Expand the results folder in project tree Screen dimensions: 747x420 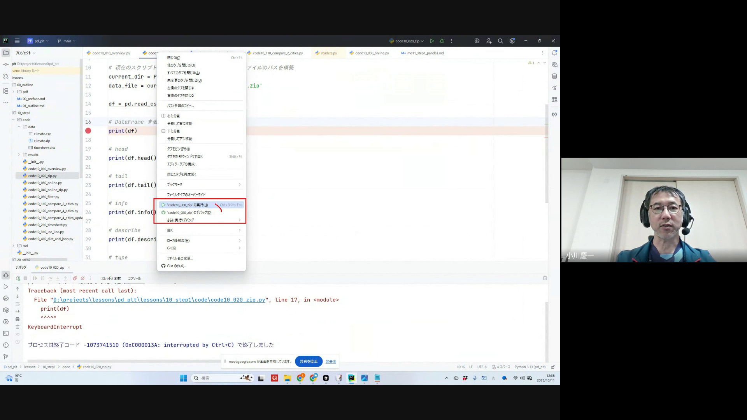(x=19, y=155)
